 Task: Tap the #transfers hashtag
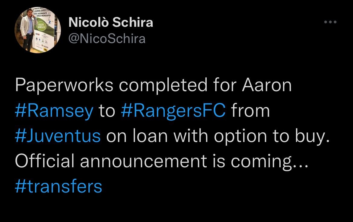point(58,186)
